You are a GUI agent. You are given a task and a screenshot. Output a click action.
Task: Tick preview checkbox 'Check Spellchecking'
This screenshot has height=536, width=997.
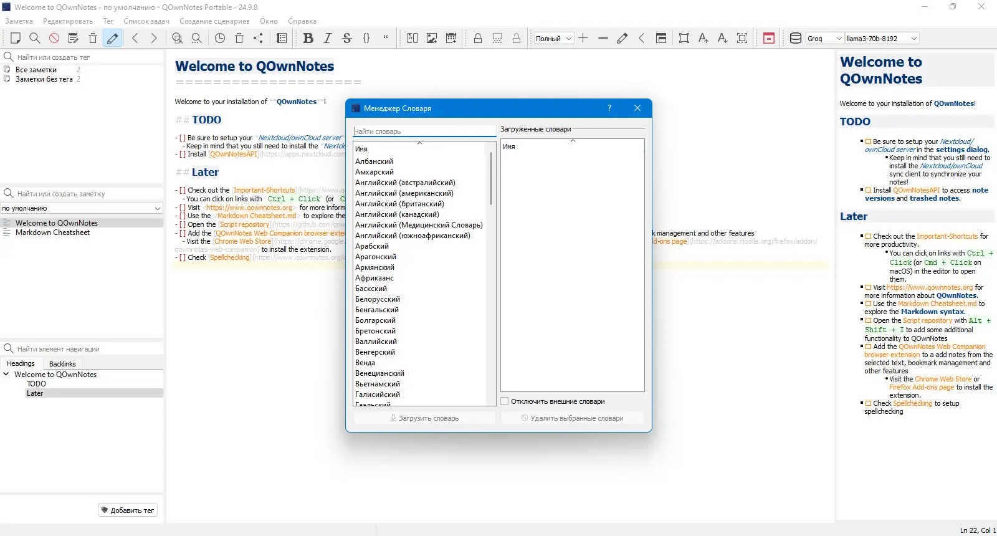click(x=868, y=403)
